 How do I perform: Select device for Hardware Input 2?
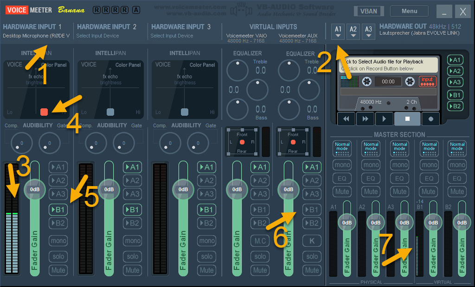[97, 36]
